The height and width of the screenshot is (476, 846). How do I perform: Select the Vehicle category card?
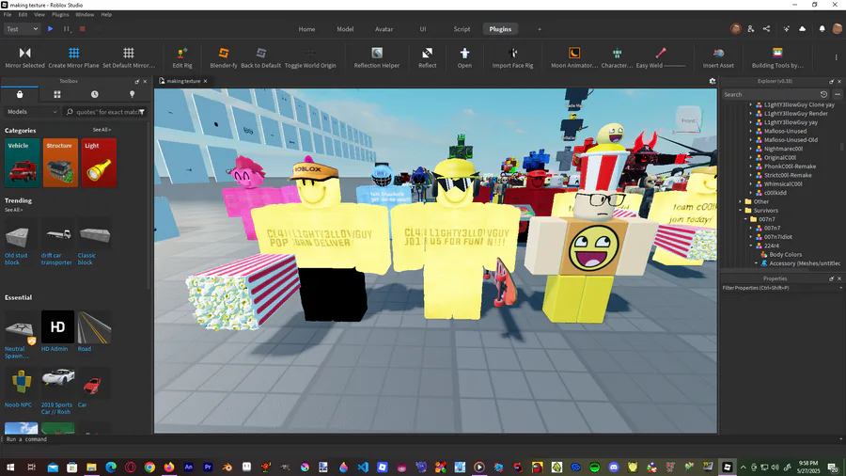pos(23,163)
